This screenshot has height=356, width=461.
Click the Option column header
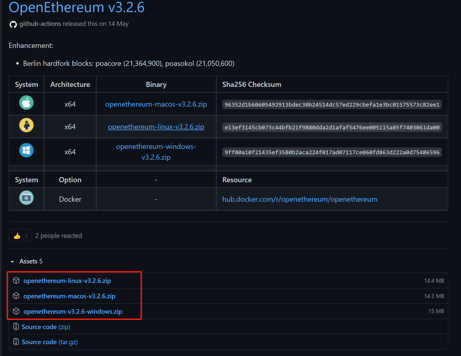tap(70, 180)
